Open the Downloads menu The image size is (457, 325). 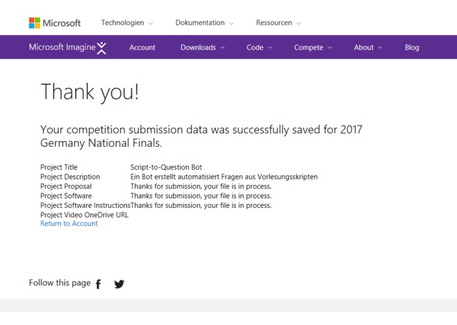(x=203, y=47)
